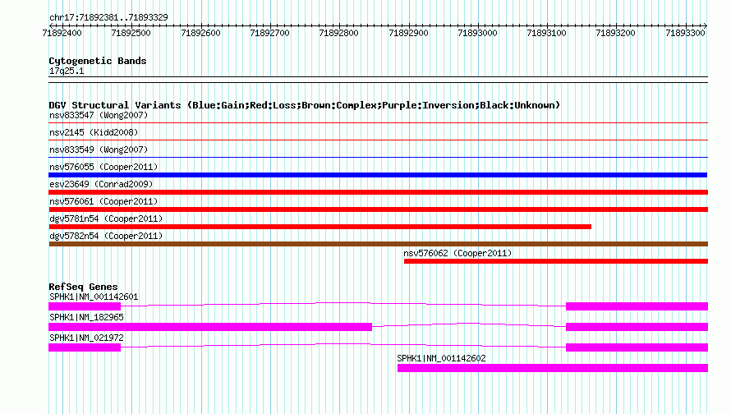731x414 pixels.
Task: Click the chr17:71892381..71893329 coordinate label
Action: tap(108, 17)
